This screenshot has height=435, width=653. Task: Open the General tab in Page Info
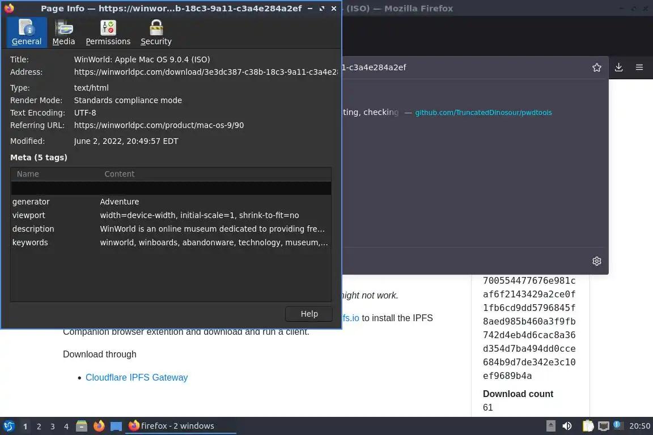[x=27, y=32]
